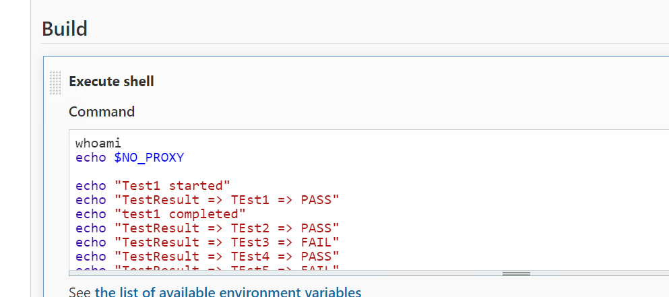Open the list of available environment variables
This screenshot has height=297, width=669.
point(228,292)
